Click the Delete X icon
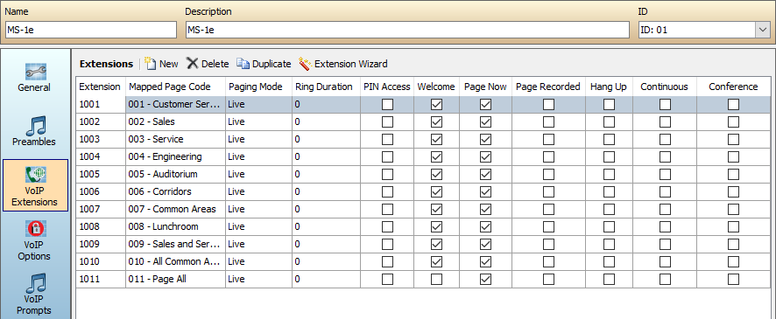 pos(192,64)
